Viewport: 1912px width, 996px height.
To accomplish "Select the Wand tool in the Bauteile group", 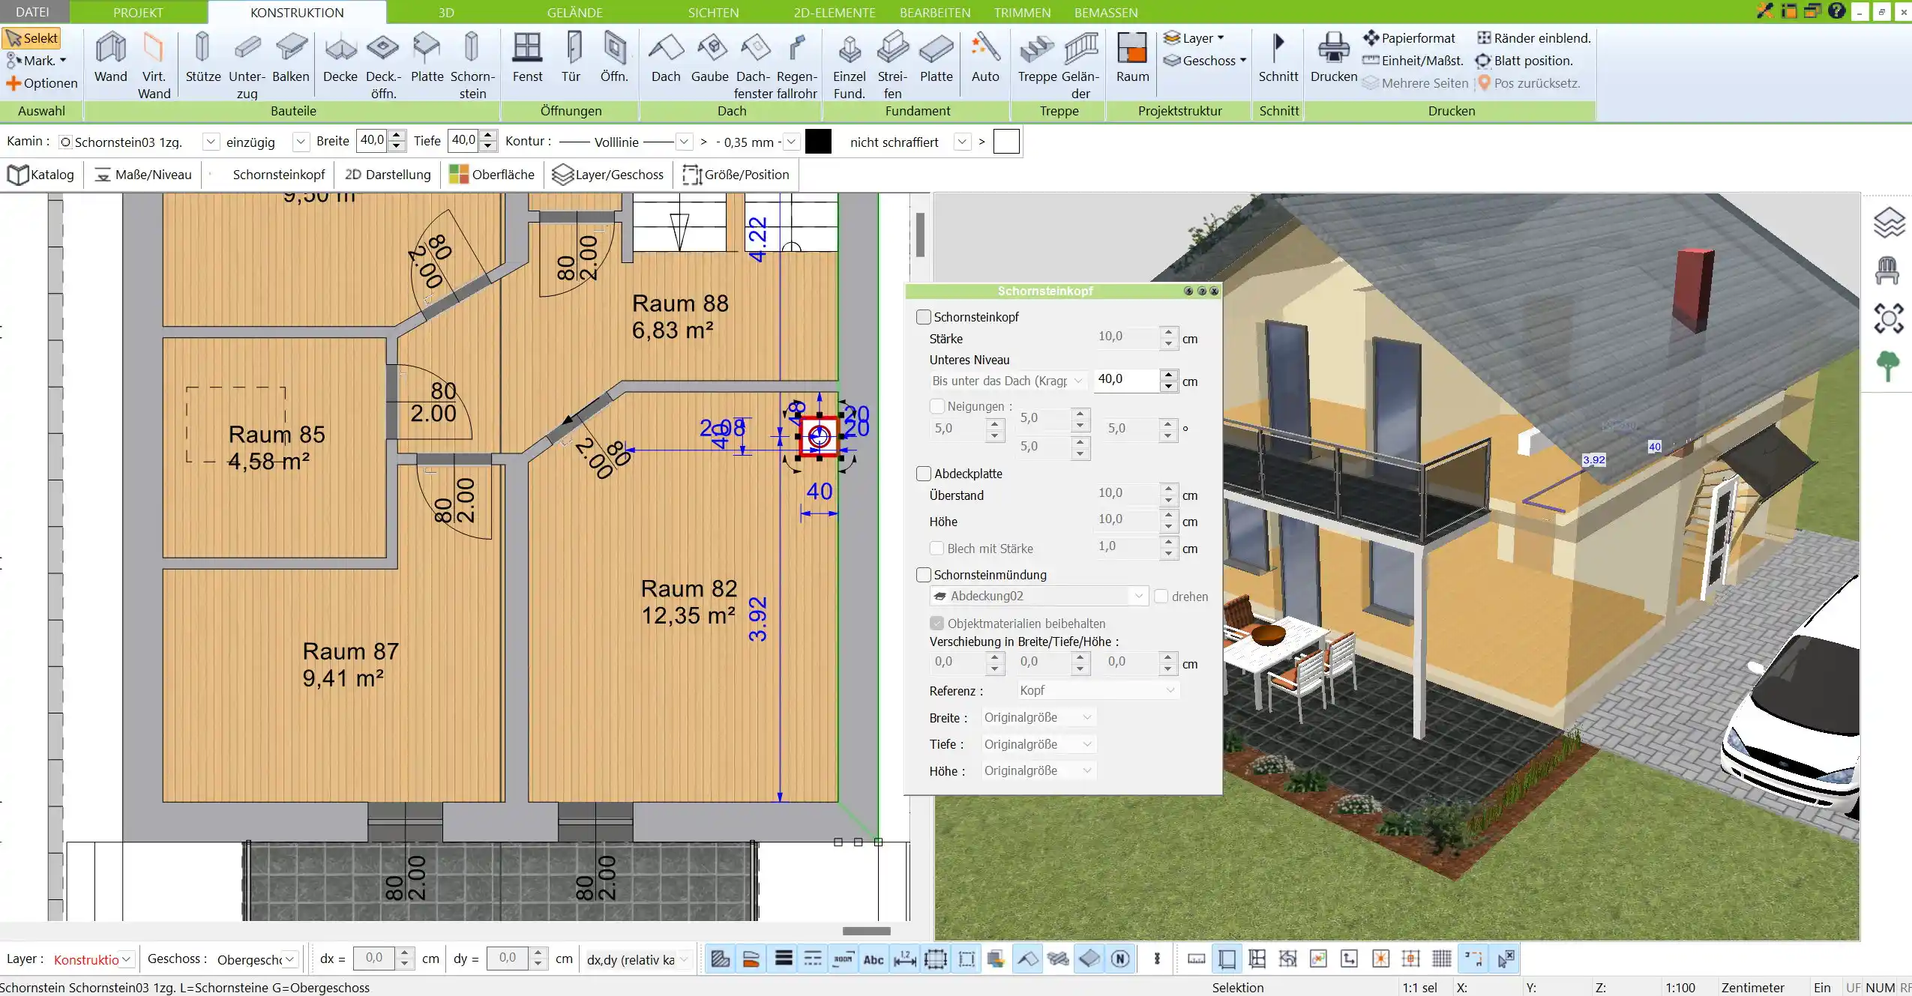I will [x=110, y=60].
